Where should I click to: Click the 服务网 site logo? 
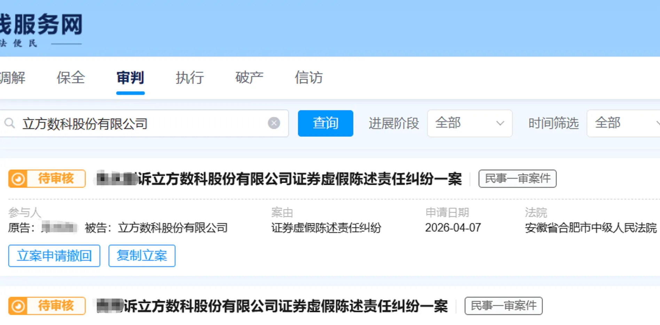point(42,24)
